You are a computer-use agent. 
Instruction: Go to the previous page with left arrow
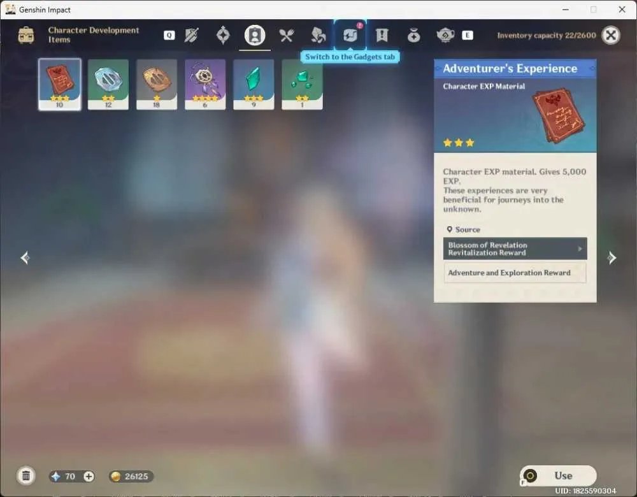point(25,257)
